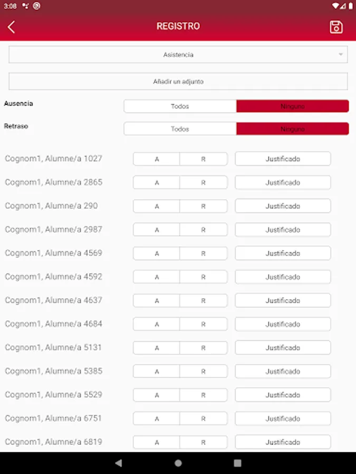356x474 pixels.
Task: Tap the back arrow icon
Action: pos(12,27)
